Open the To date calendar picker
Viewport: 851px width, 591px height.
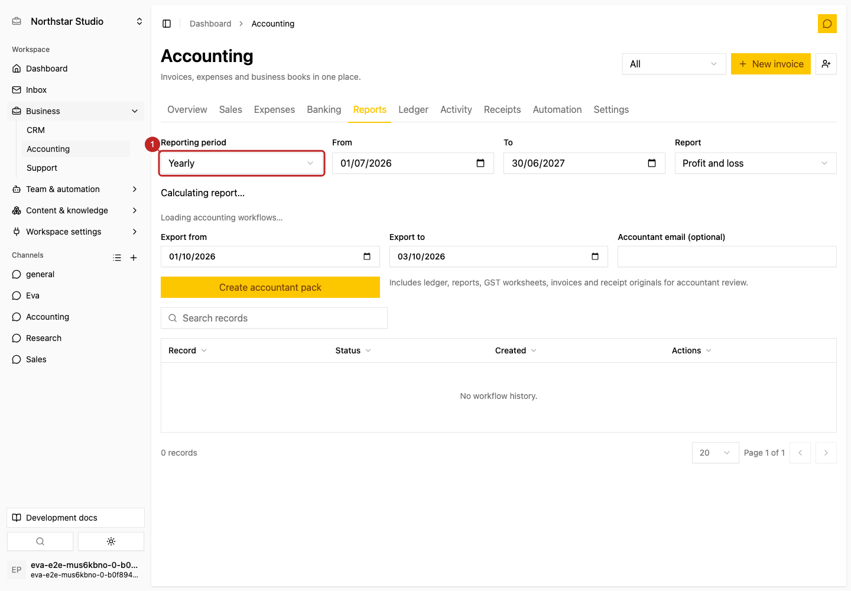point(652,163)
